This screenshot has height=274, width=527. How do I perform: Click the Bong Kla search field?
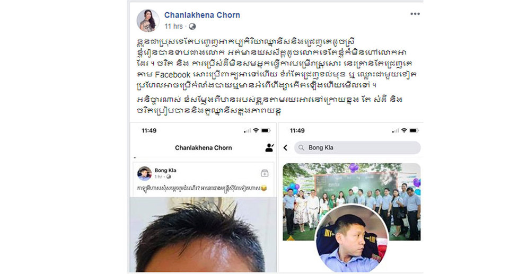(357, 147)
